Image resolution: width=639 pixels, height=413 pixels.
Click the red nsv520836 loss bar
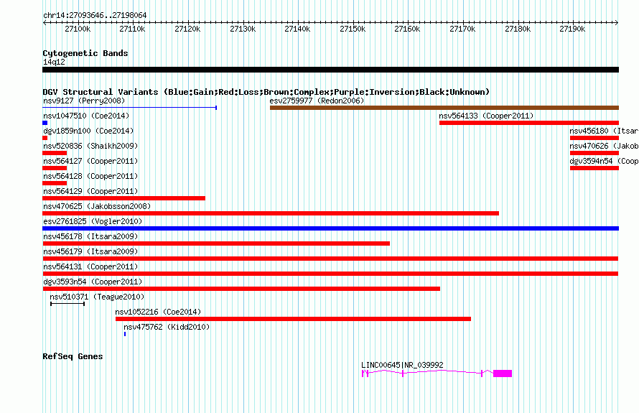coord(55,153)
